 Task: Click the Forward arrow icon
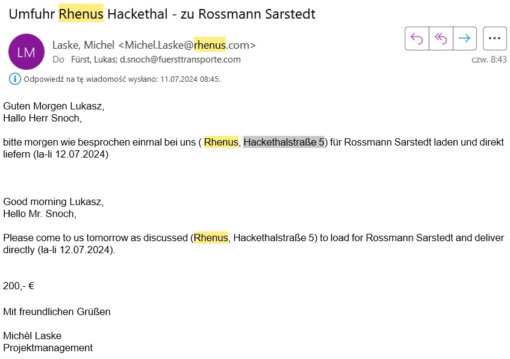(464, 38)
